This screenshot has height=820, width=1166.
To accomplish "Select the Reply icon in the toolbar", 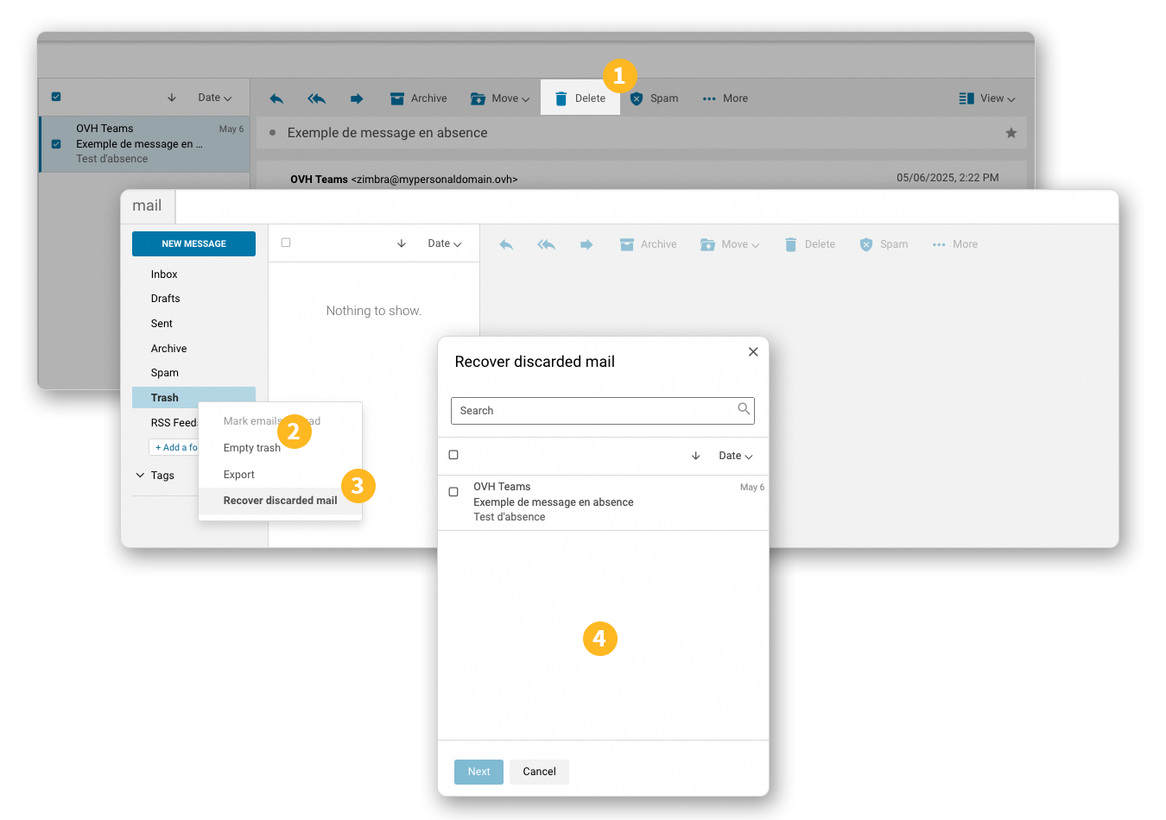I will click(276, 98).
